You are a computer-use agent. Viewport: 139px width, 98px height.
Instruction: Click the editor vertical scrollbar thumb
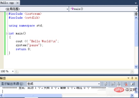[136, 33]
